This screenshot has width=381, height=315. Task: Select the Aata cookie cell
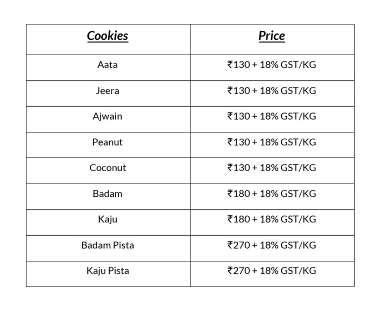point(108,65)
